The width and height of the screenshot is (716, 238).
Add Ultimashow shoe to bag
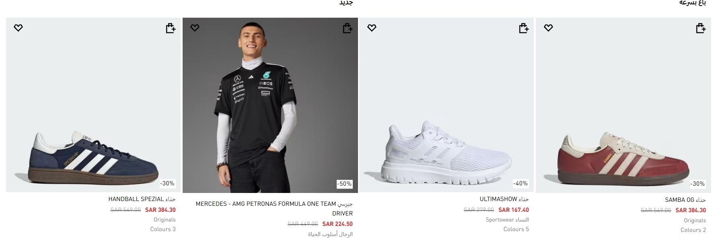click(x=524, y=28)
